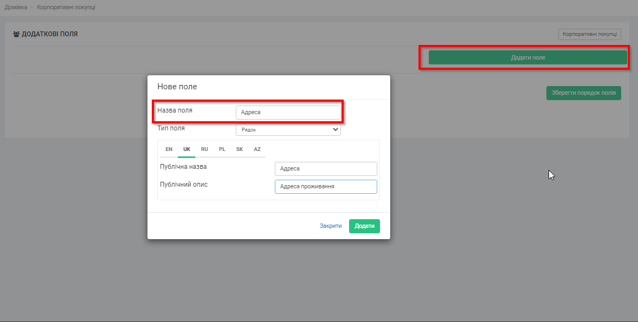Open the Тип поля dropdown

[x=288, y=130]
